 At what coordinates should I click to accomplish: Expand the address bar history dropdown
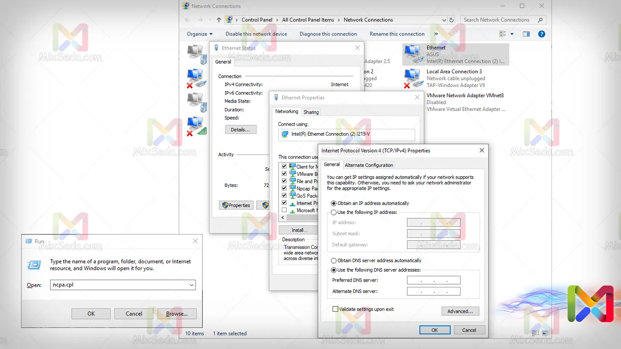[x=444, y=20]
